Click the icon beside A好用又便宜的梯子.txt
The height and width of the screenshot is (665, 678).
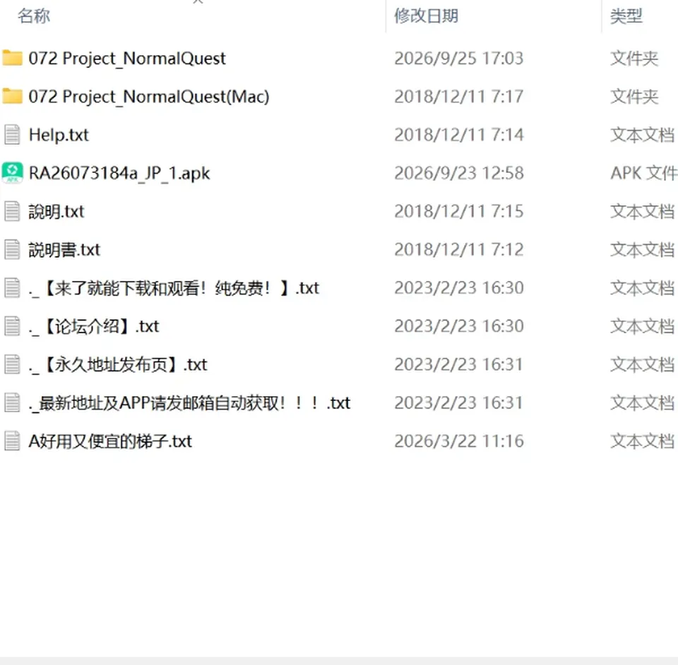(x=12, y=441)
